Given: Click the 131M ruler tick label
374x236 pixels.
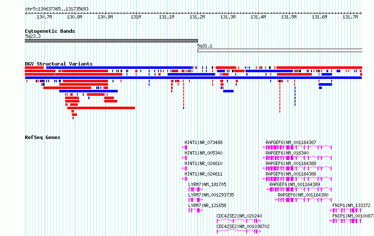Looking at the screenshot, I should [x=136, y=17].
